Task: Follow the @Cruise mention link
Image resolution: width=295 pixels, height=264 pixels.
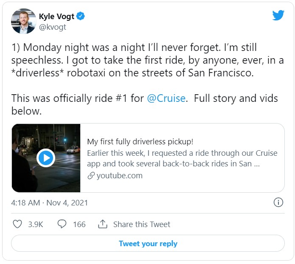Action: pos(166,98)
